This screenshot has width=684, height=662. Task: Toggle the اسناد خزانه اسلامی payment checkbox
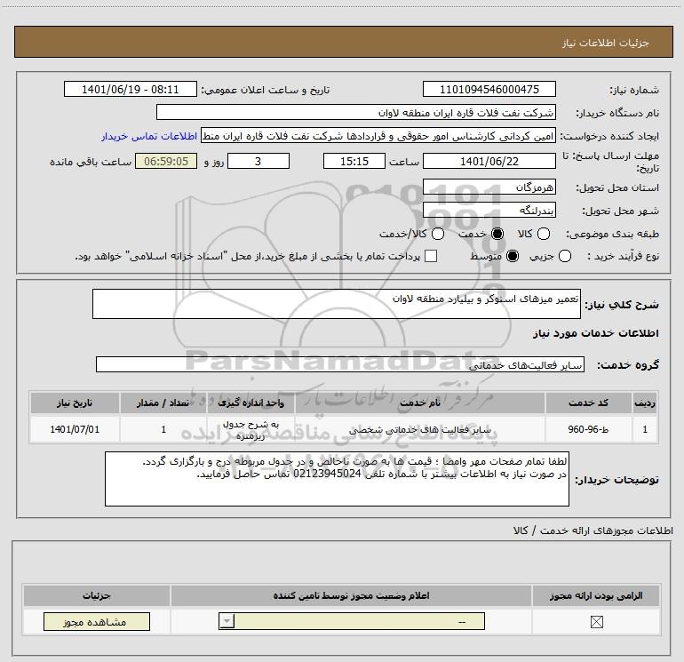431,256
